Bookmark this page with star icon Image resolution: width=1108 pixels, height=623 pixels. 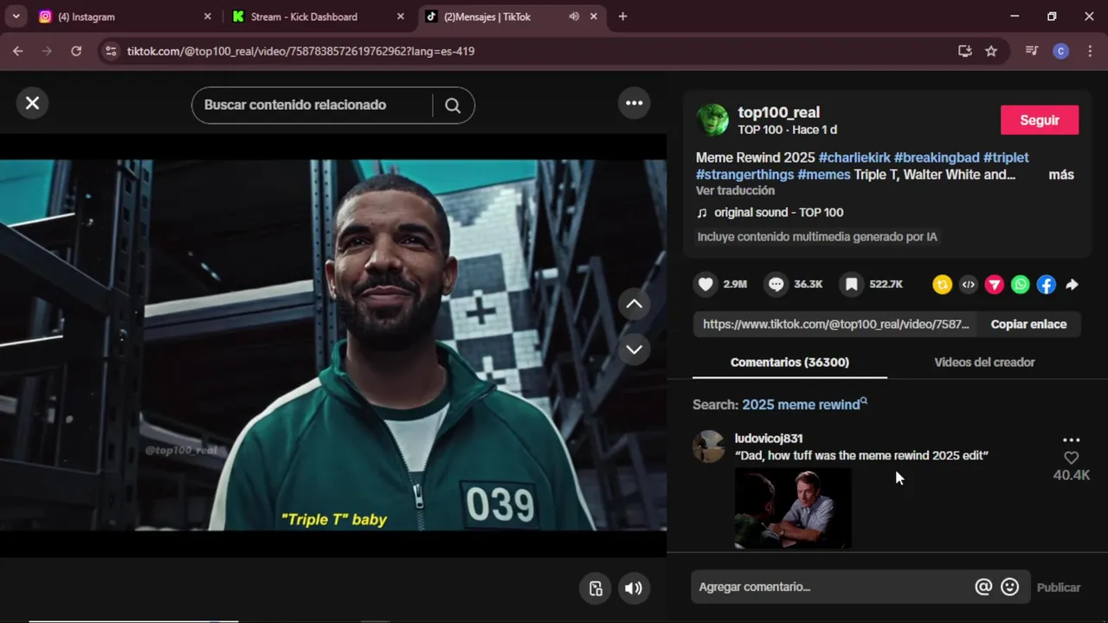coord(991,51)
